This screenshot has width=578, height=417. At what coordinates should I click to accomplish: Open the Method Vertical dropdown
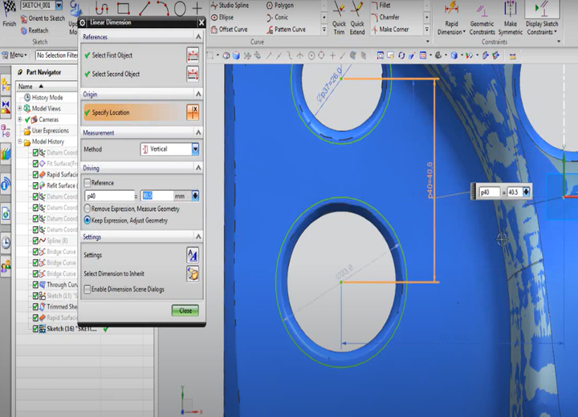[195, 149]
